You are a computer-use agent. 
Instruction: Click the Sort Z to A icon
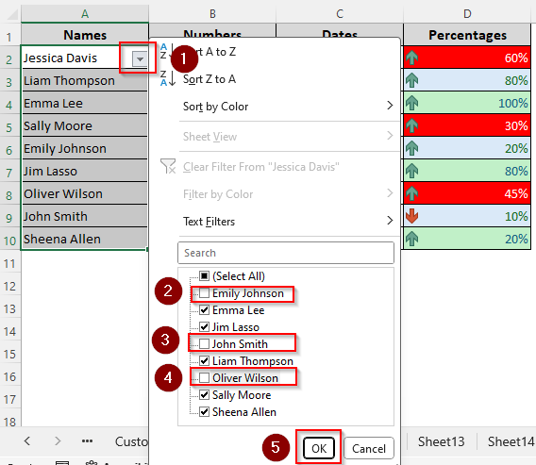[168, 78]
